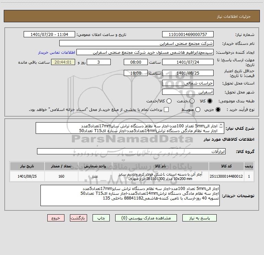This screenshot has width=264, height=255.
Task: Click the price validity date field 1401/08/25
Action: tap(188, 73)
